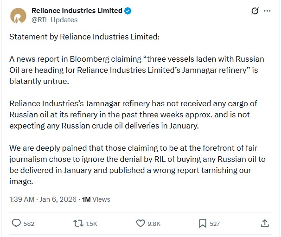Open the @RIL_Updates handle link
The image size is (281, 237).
(54, 20)
